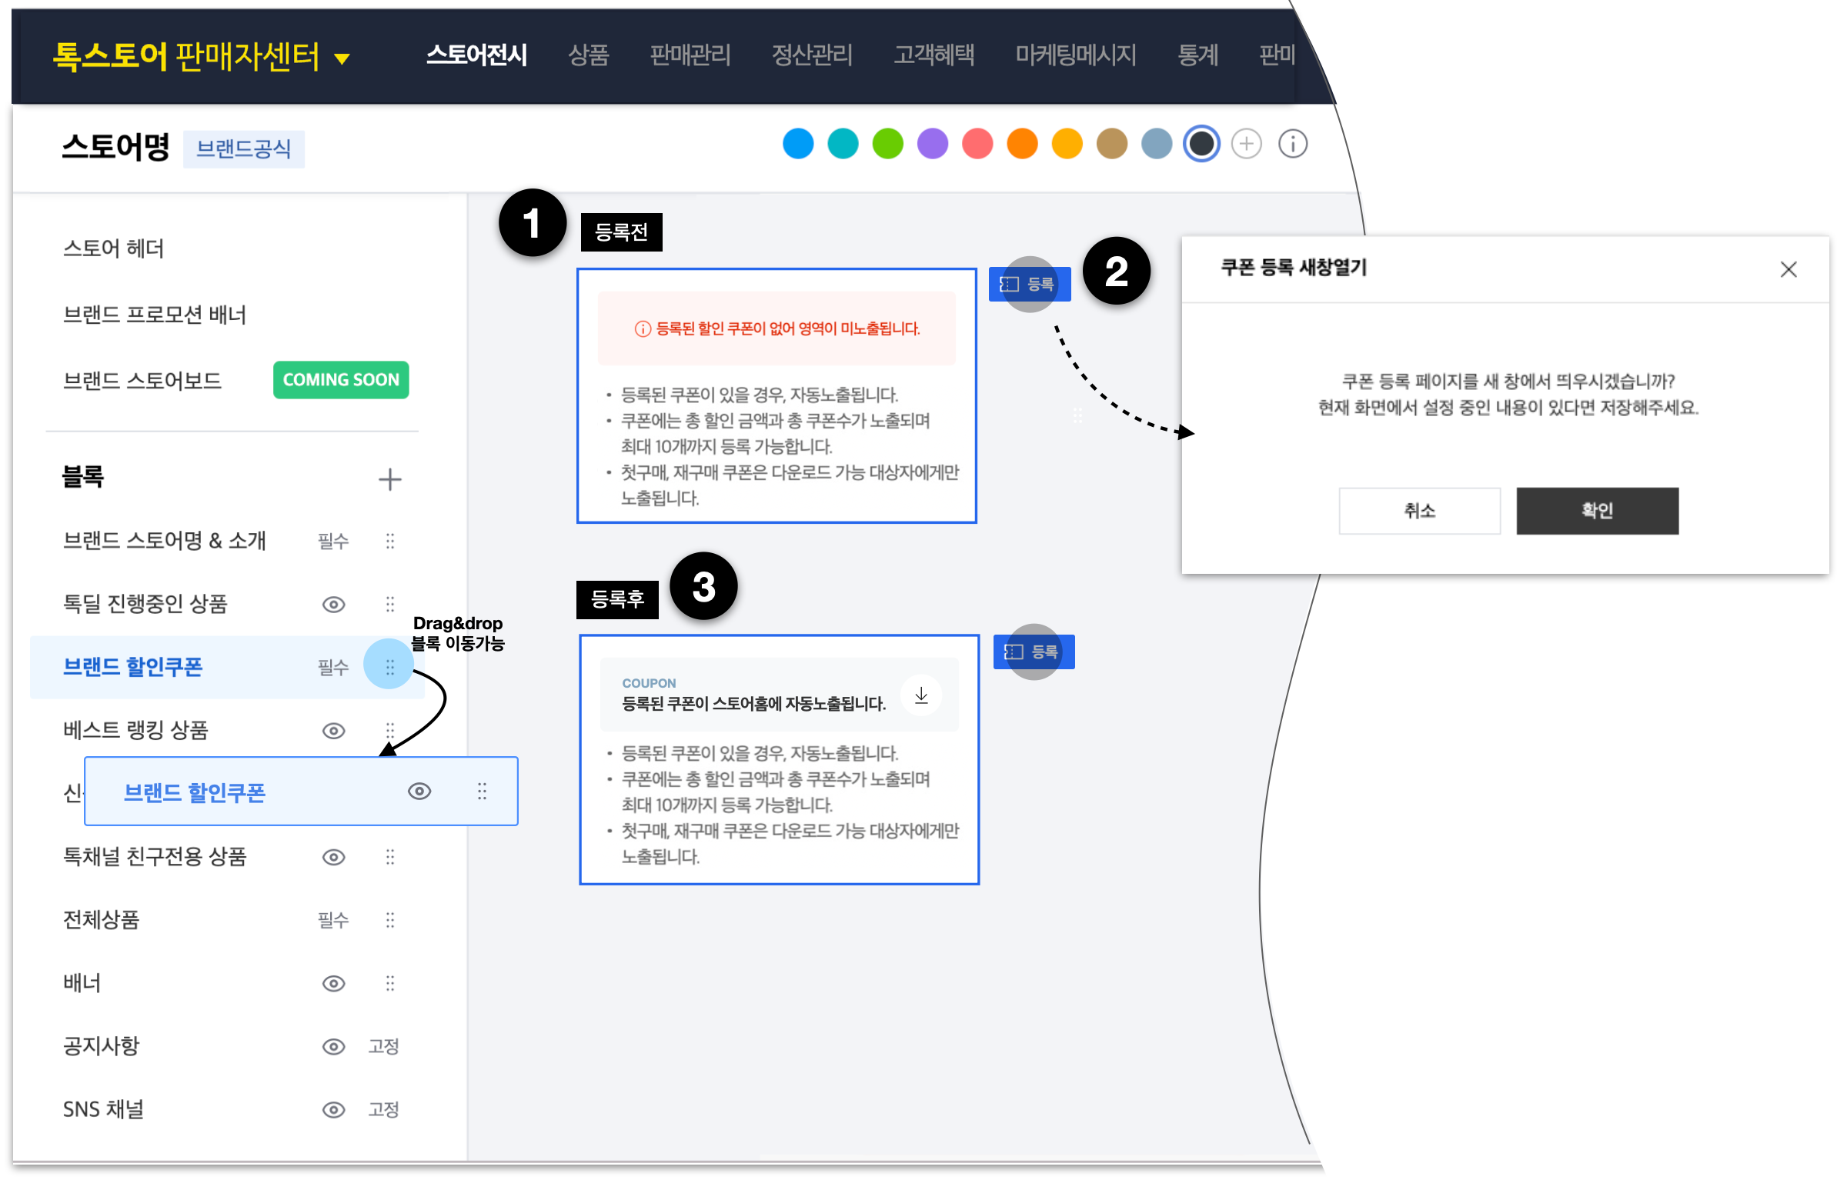Screen dimensions: 1847x1180
Task: Select 브랜드 프로모션 배너 in sidebar
Action: 154,315
